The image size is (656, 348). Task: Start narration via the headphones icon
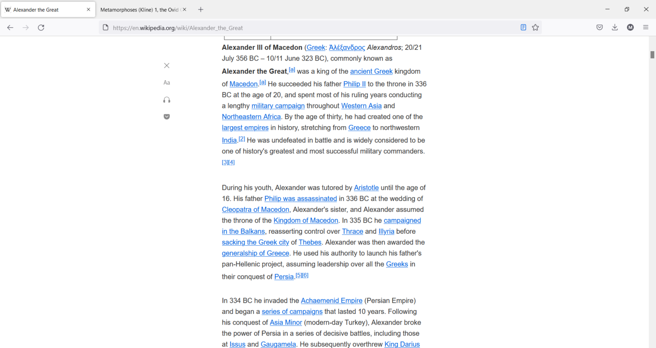(167, 99)
